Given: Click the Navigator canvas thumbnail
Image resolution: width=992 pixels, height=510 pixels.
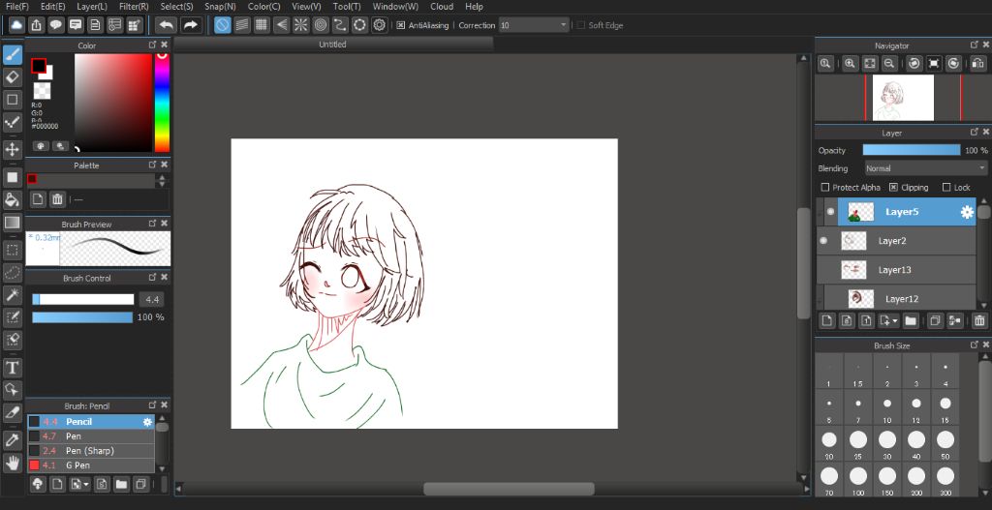Looking at the screenshot, I should pyautogui.click(x=903, y=98).
